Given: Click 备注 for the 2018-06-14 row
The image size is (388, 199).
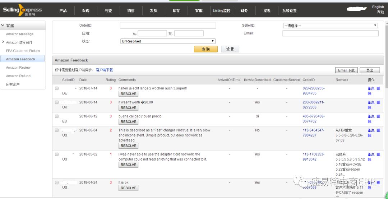Looking at the screenshot, I should click(x=371, y=102).
